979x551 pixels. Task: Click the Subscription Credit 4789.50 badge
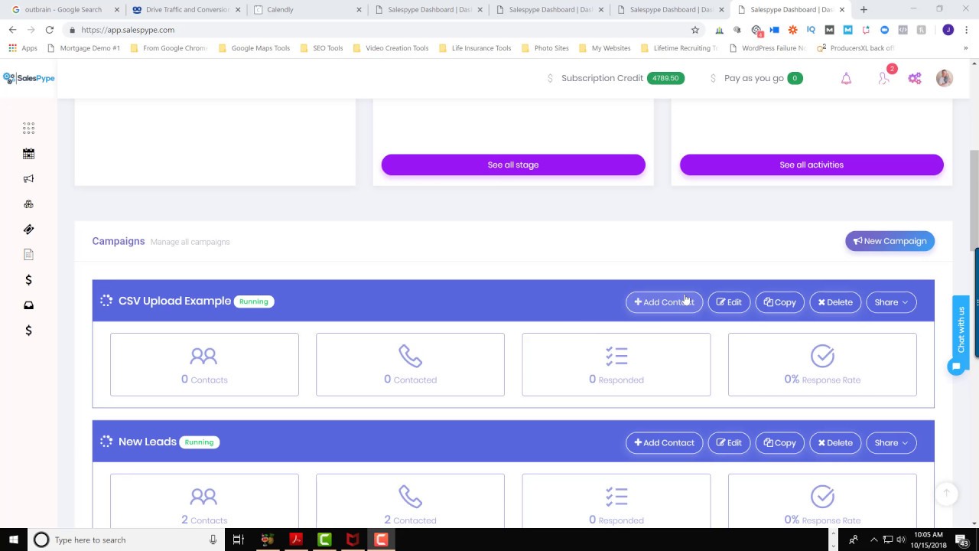(665, 78)
